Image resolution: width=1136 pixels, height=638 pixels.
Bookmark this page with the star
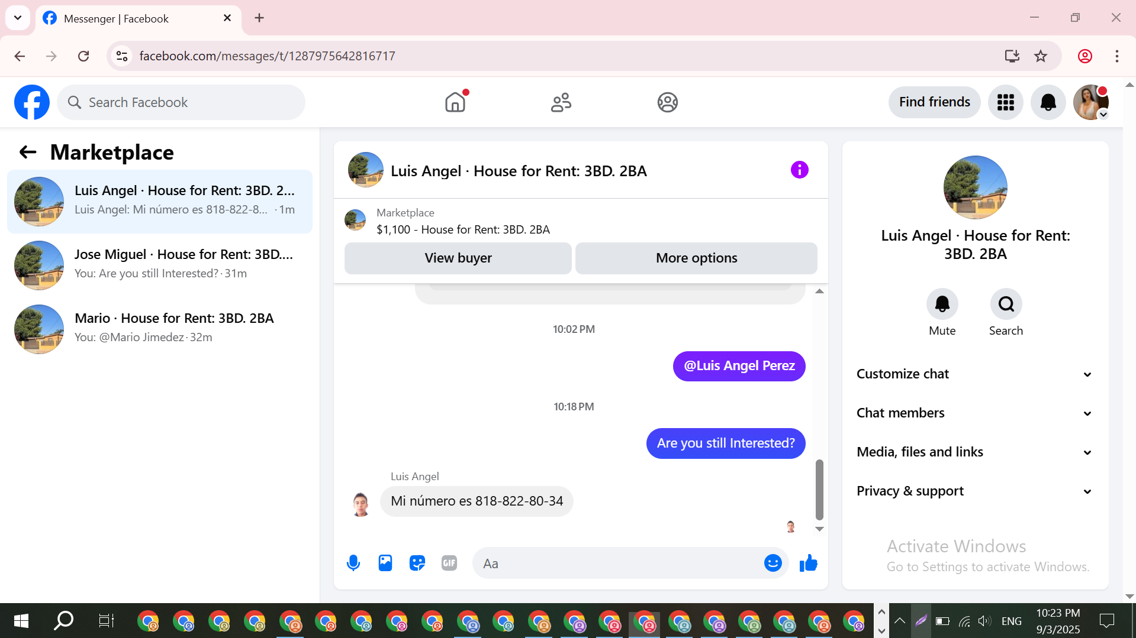(x=1041, y=56)
